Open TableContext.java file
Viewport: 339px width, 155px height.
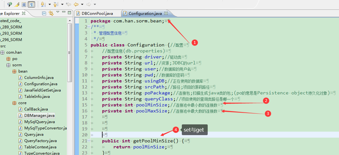coord(40,147)
